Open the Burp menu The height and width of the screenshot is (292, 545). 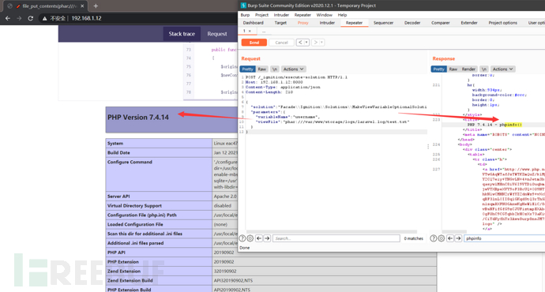245,15
